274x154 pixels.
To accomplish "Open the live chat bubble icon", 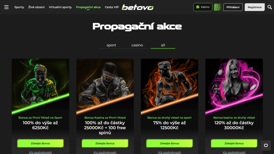I will [x=266, y=145].
